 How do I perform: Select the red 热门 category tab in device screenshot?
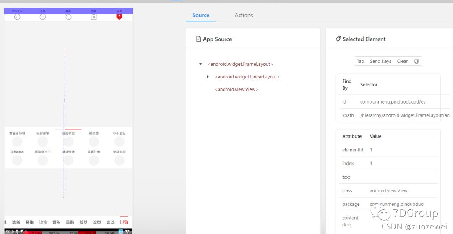point(124,222)
